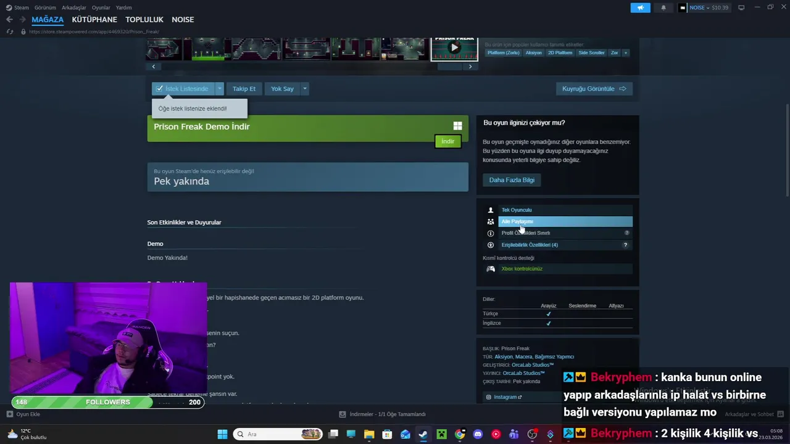Click the Tek Oyunculu person icon
790x444 pixels.
[x=491, y=210]
